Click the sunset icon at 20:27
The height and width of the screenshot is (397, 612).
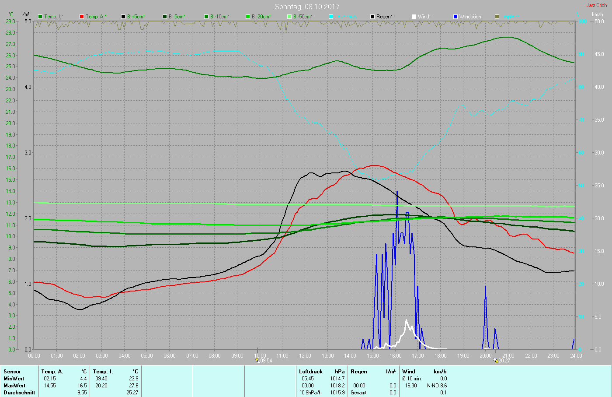[x=496, y=361]
